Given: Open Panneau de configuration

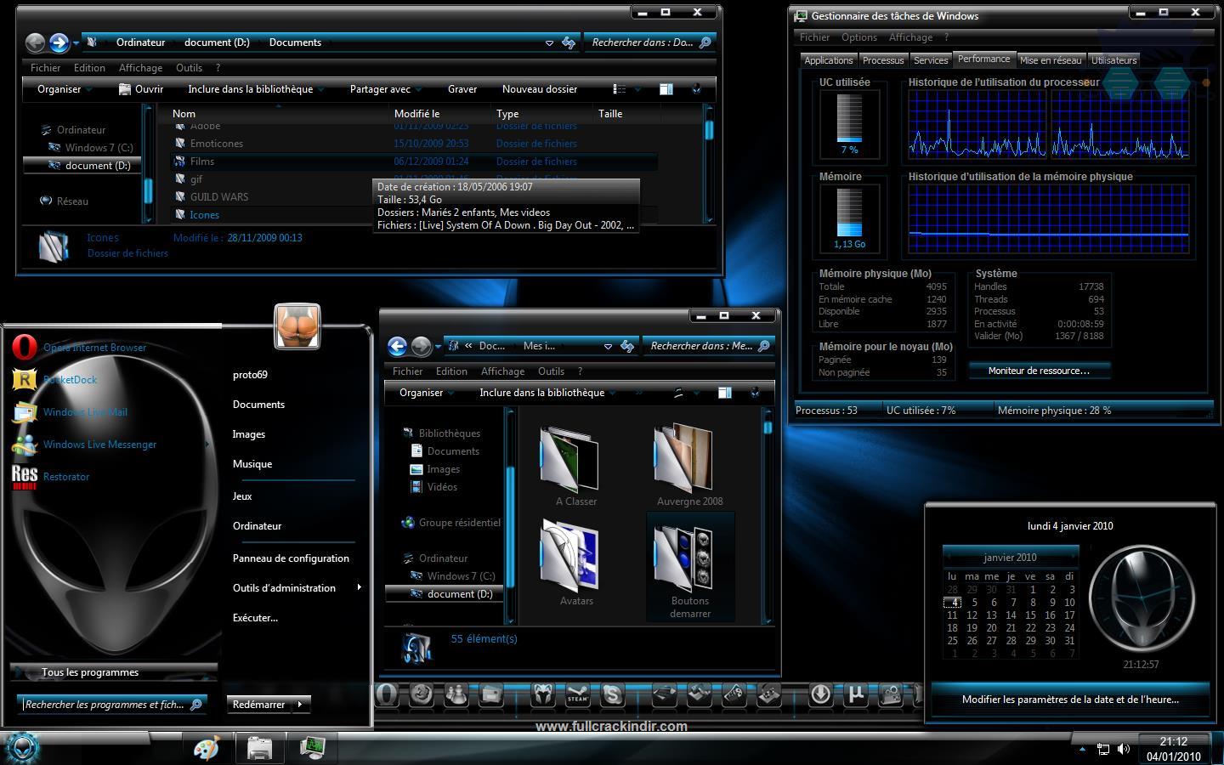Looking at the screenshot, I should (x=291, y=558).
